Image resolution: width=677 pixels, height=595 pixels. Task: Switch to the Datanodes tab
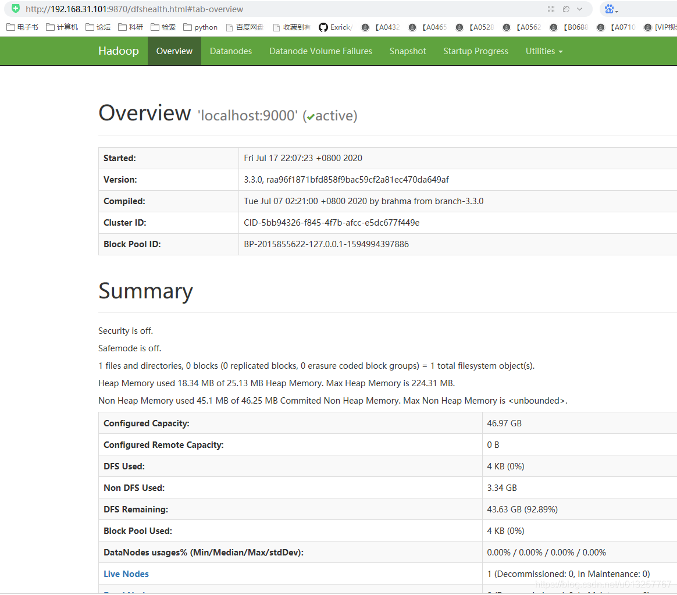[230, 51]
